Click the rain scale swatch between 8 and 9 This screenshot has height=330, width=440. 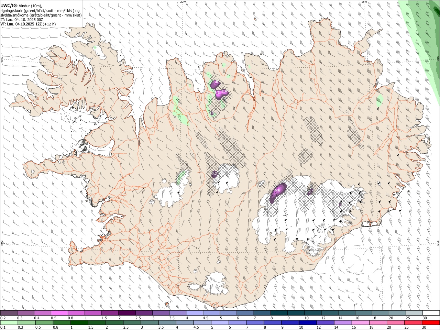(x=273, y=323)
